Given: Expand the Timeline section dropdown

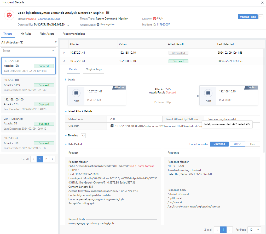Looking at the screenshot, I should [83, 136].
